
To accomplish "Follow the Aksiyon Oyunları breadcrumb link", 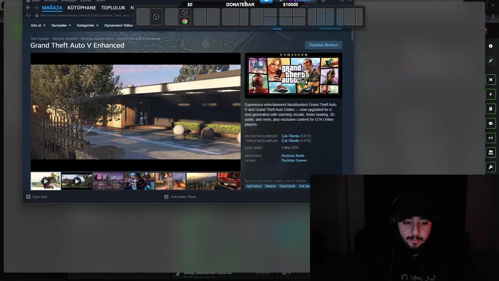I will pos(65,39).
